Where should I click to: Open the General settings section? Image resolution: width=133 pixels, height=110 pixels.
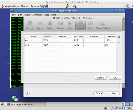[x=30, y=25]
